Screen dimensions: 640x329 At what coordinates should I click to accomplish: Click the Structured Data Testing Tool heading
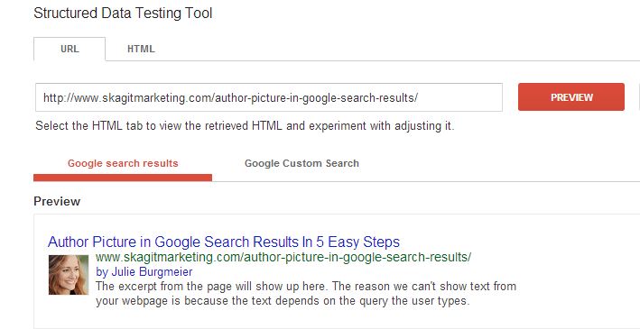(x=123, y=14)
